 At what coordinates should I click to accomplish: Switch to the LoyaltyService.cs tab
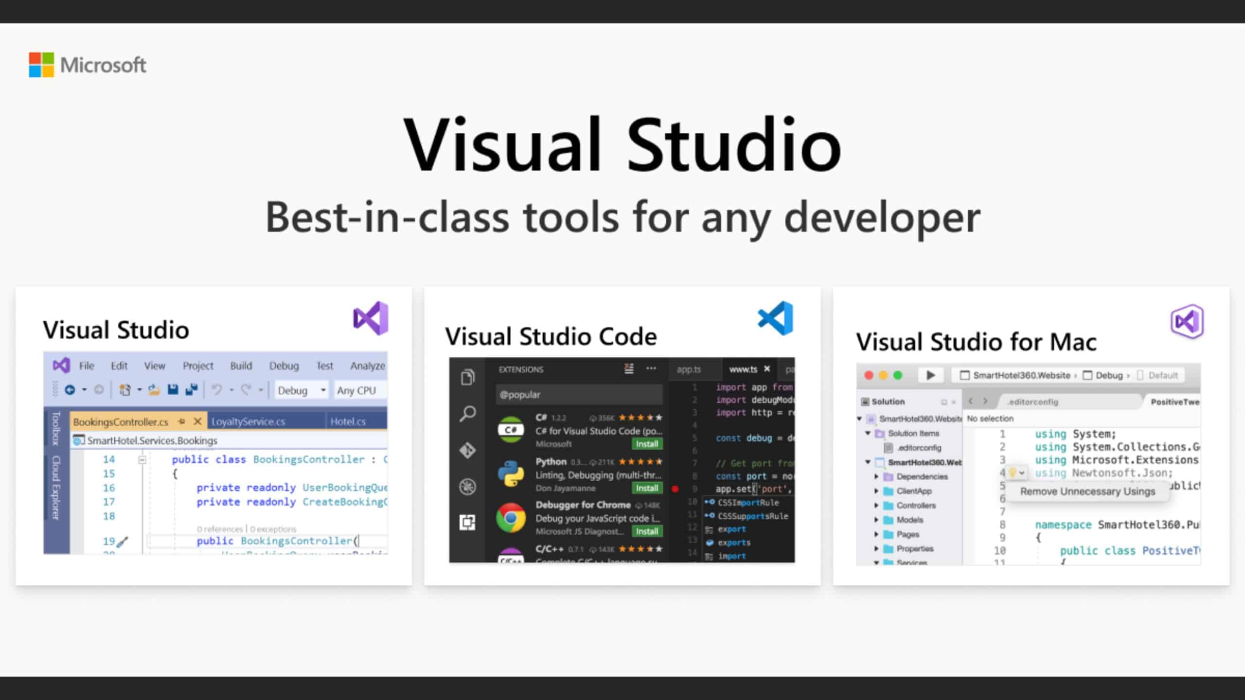(249, 421)
